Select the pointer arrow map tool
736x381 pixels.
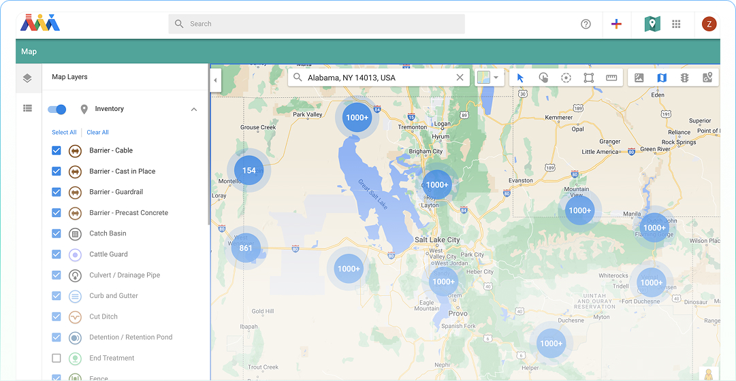pos(520,78)
